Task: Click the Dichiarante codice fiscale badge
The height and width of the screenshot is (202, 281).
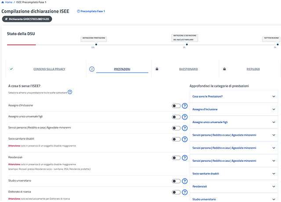Action: click(x=28, y=19)
